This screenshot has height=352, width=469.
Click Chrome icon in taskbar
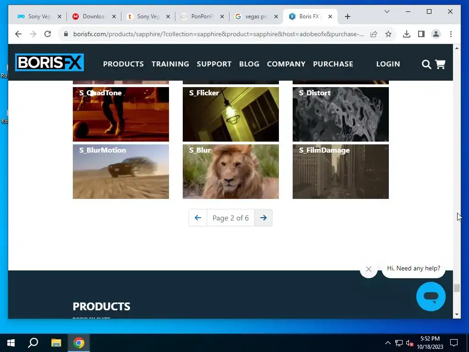coord(79,343)
